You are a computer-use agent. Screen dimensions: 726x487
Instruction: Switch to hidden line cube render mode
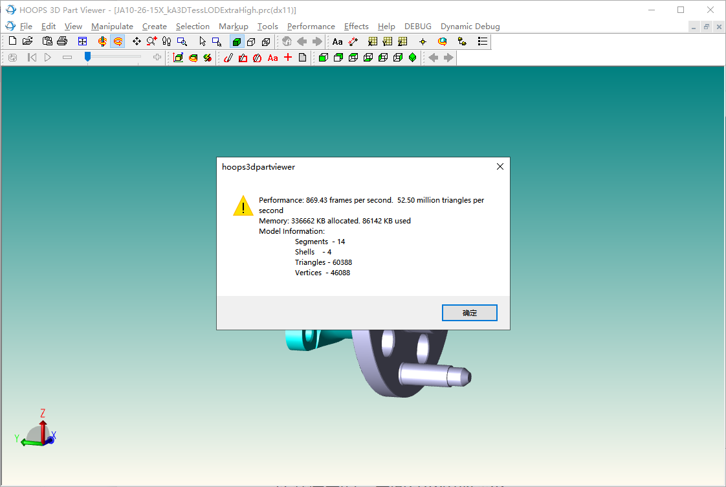(252, 41)
